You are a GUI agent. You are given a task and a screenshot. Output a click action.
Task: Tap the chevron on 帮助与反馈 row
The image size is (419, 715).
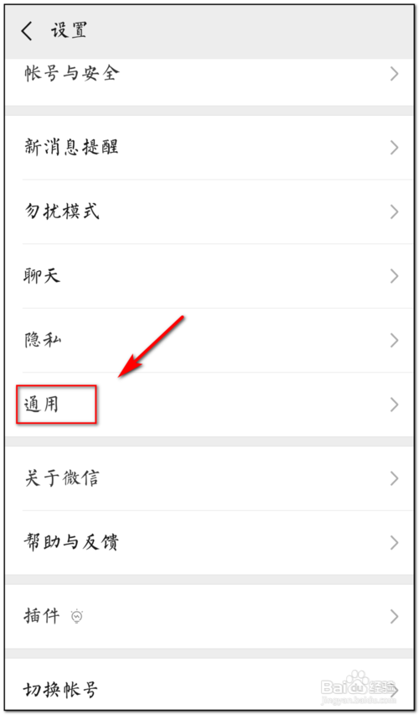(x=395, y=543)
